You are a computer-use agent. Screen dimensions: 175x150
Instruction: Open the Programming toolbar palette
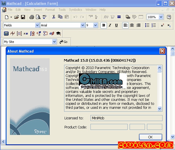45,34
